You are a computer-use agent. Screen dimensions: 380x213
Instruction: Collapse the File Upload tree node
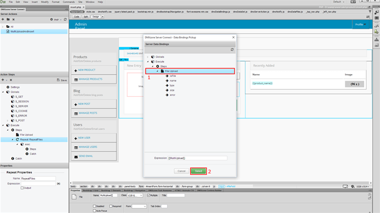pos(157,71)
